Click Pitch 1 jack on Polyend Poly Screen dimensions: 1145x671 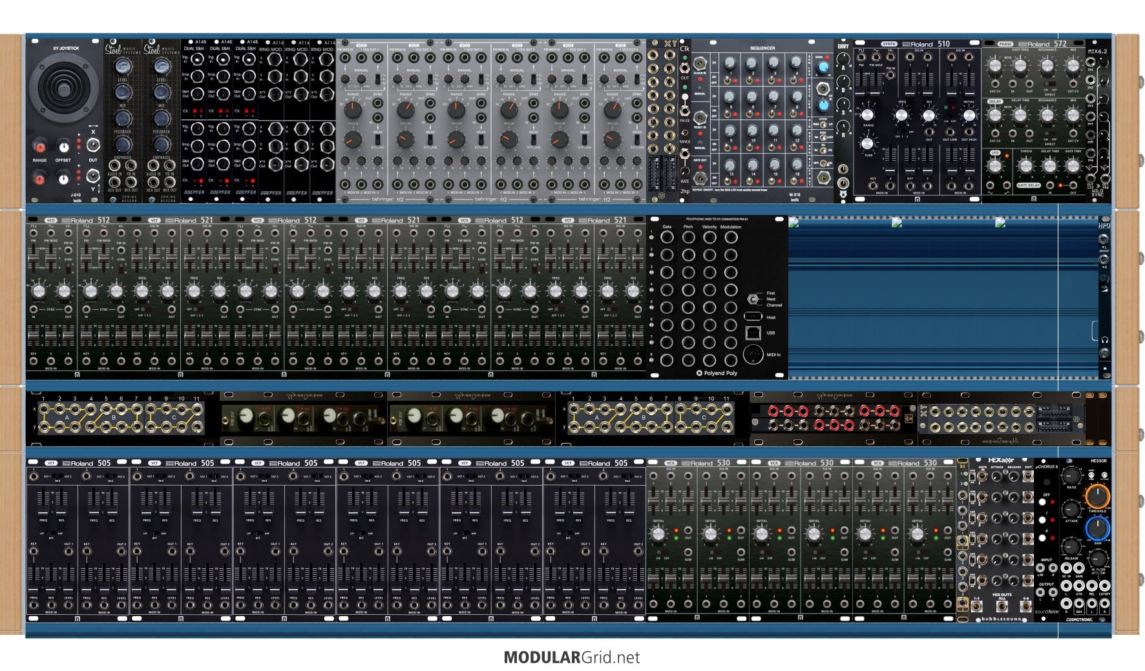pyautogui.click(x=688, y=237)
